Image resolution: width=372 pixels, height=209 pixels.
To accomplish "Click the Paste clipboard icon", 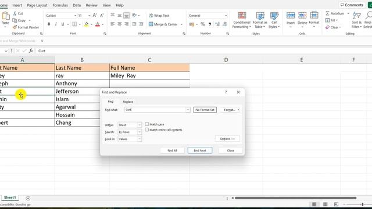I will (x=5, y=16).
